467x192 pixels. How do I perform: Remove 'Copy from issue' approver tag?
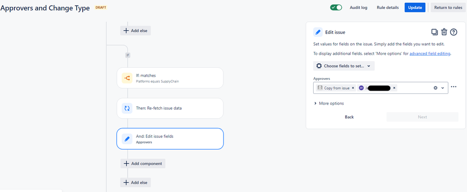pos(353,88)
